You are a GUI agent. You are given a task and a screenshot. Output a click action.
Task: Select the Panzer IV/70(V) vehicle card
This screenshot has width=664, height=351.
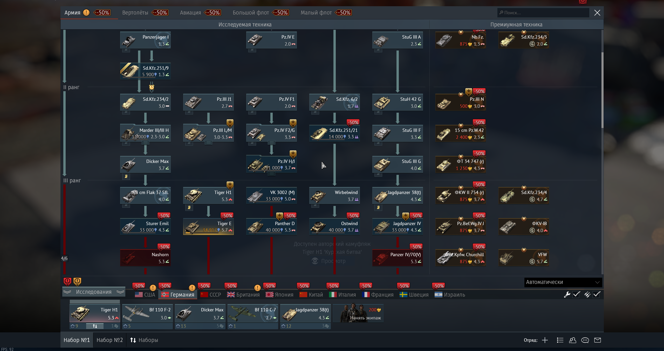[x=398, y=257]
